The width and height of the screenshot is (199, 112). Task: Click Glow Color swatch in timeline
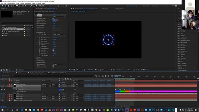[60, 90]
